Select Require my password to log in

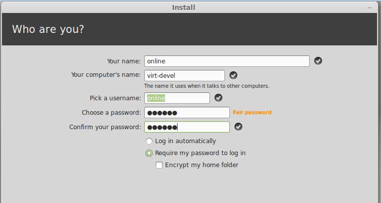[x=149, y=153]
